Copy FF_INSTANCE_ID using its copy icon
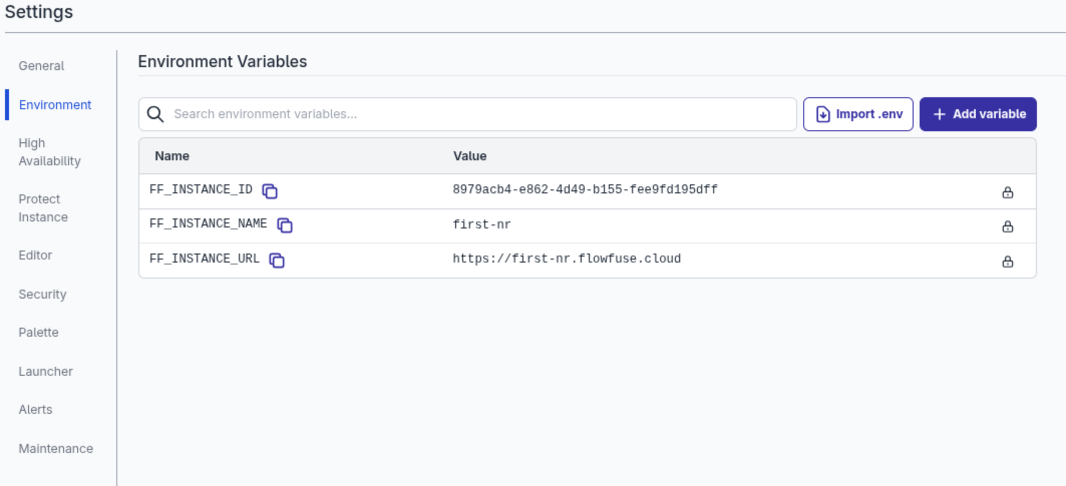This screenshot has height=486, width=1066. pos(270,191)
